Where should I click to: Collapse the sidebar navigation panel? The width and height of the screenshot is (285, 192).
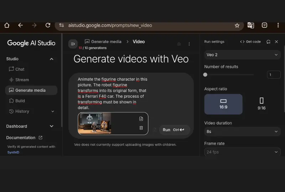pos(73,44)
